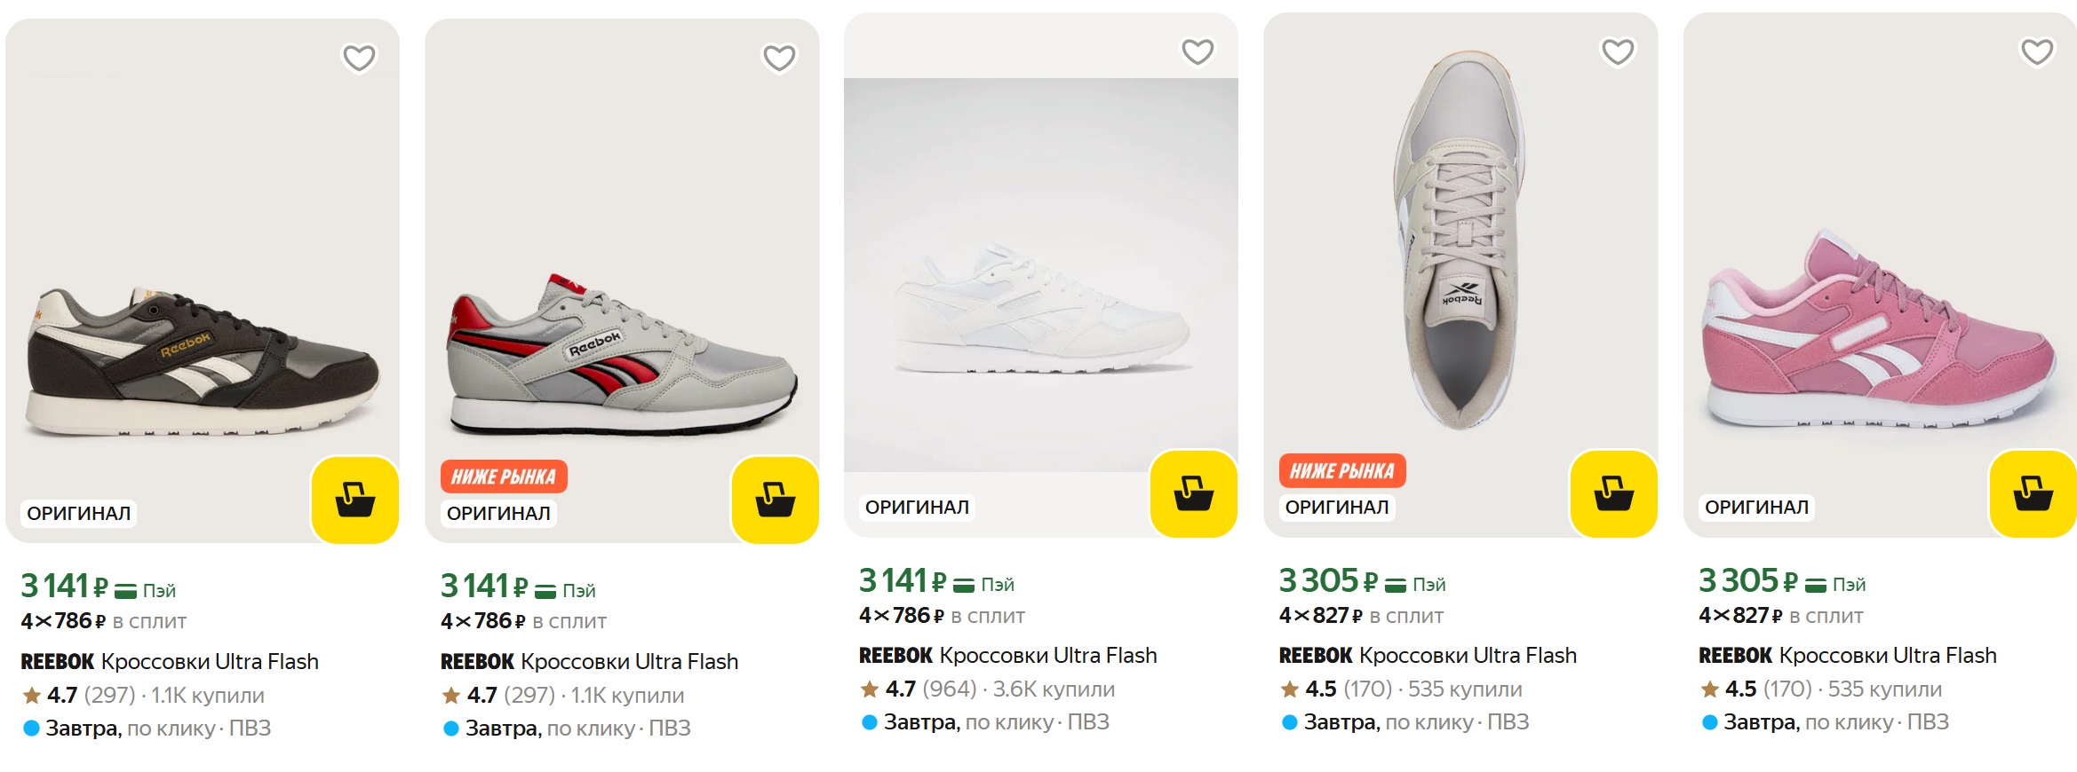View the white sneaker product photo
The image size is (2077, 772).
(1040, 302)
